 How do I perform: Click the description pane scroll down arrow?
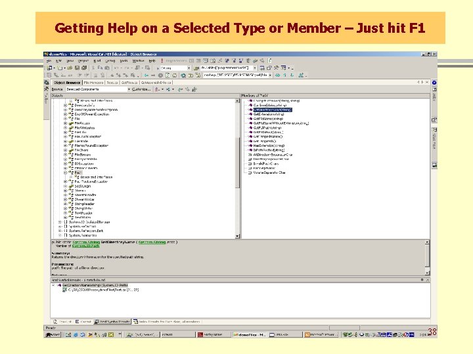tap(427, 273)
